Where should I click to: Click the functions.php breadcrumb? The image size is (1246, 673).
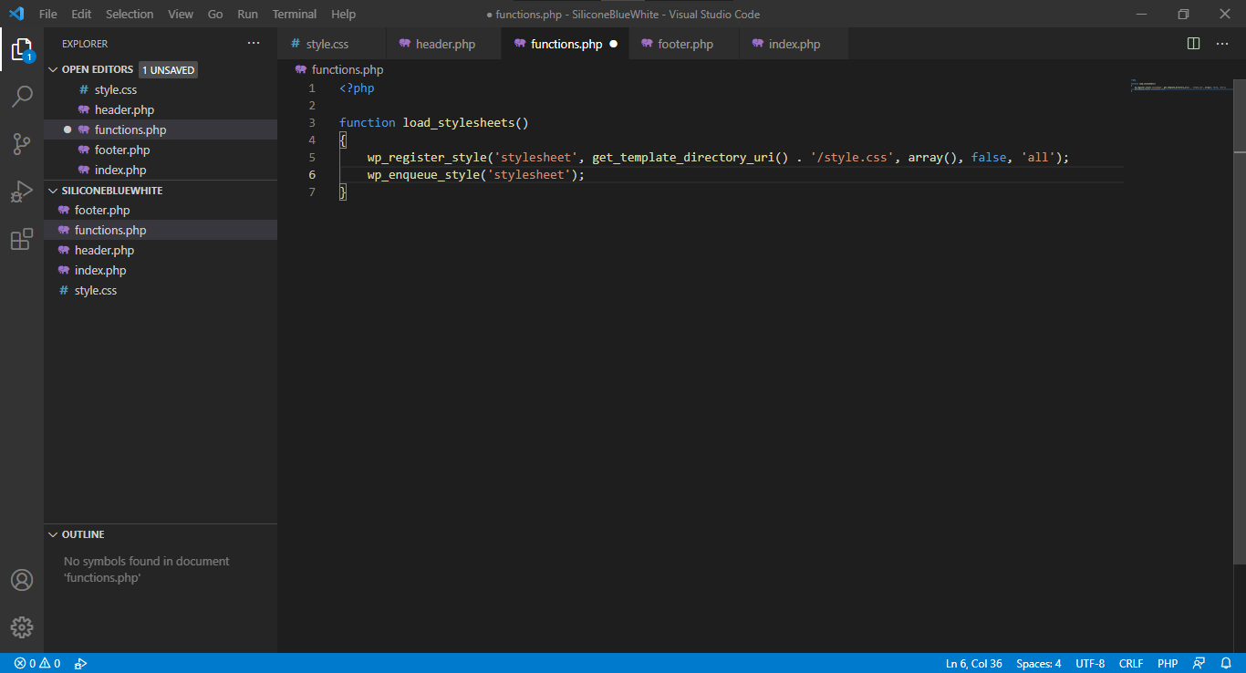pos(338,69)
